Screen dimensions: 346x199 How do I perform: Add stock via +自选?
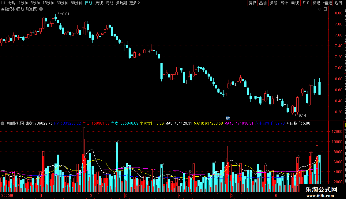point(327,3)
